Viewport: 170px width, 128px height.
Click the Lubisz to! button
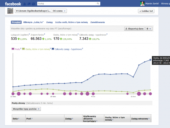pyautogui.click(x=146, y=11)
